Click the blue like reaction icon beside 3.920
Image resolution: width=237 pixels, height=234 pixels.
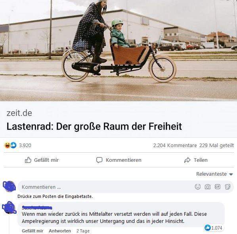click(x=13, y=145)
